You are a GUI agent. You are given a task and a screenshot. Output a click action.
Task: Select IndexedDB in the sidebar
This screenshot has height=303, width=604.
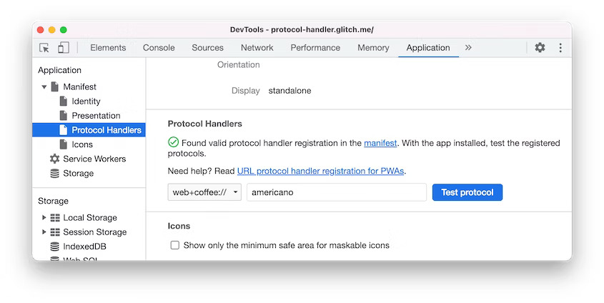click(84, 247)
